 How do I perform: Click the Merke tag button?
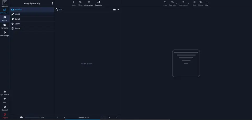coord(201,3)
